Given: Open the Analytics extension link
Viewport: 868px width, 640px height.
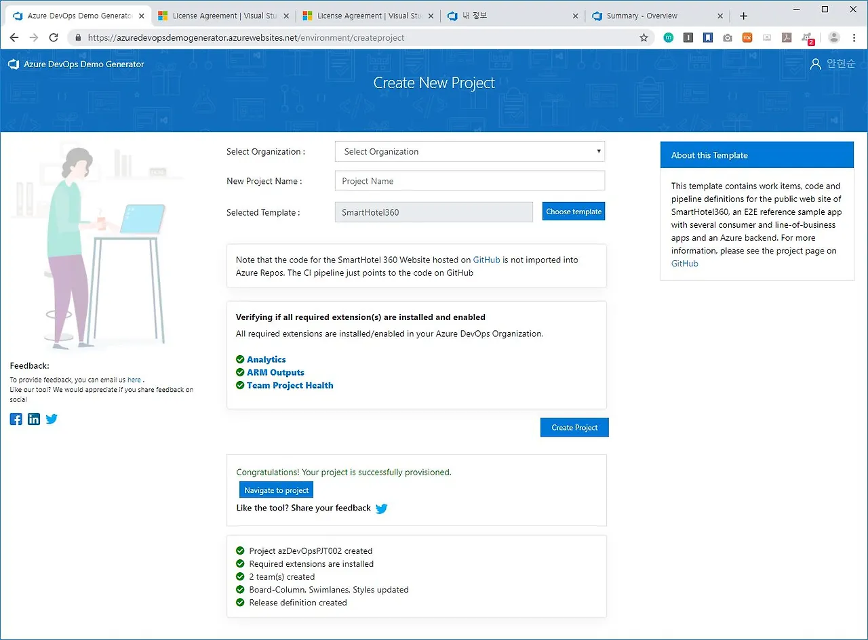Looking at the screenshot, I should pos(267,359).
